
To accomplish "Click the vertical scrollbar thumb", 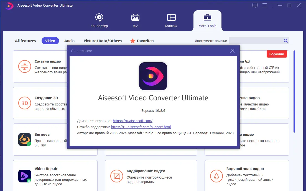I will click(294, 91).
